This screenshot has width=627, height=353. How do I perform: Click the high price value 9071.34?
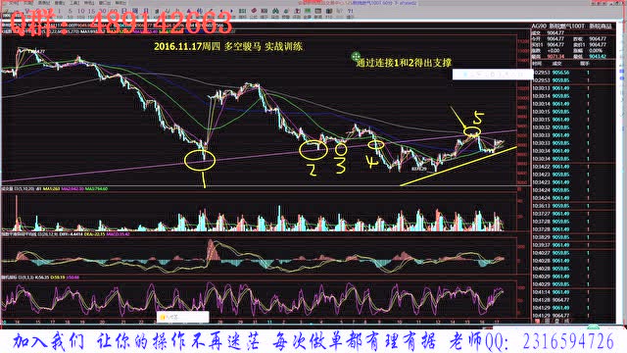(555, 57)
